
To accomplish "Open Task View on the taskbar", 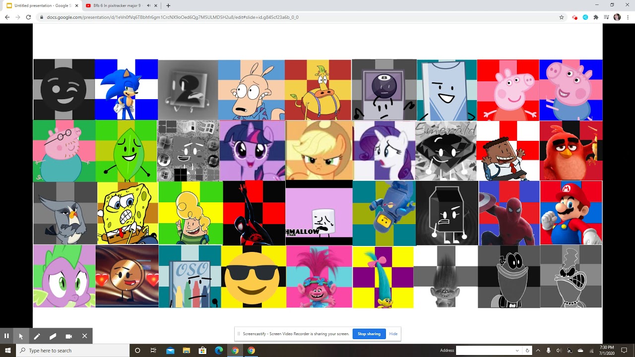I will (x=153, y=350).
